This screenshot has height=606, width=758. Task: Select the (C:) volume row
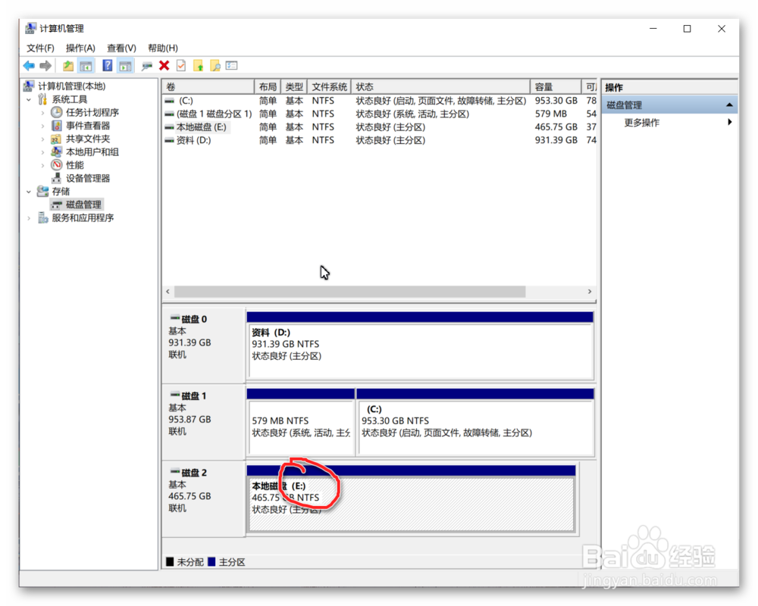point(380,101)
